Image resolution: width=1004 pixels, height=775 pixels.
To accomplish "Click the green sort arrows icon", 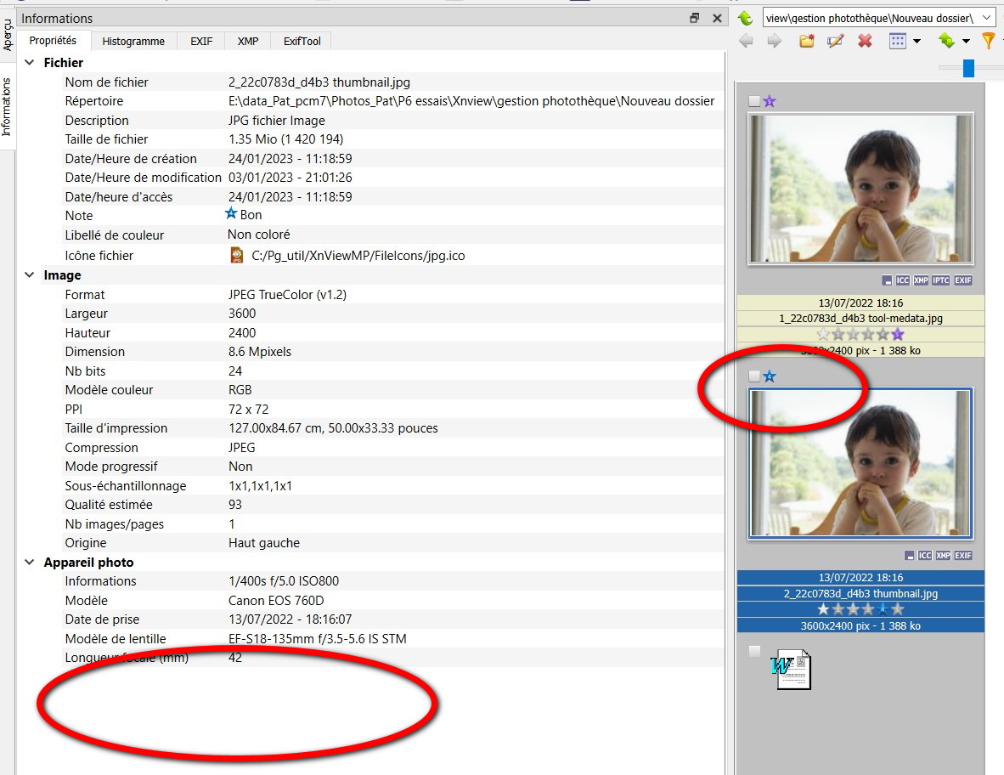I will [947, 41].
